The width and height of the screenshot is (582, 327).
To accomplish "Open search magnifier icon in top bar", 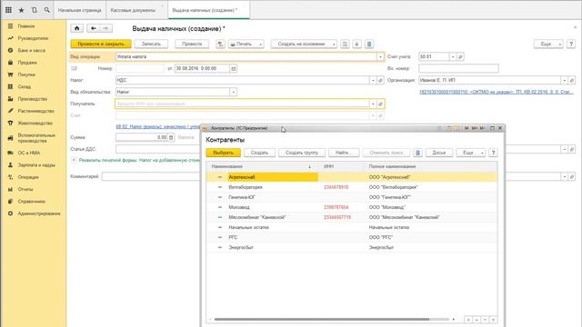I will 46,10.
